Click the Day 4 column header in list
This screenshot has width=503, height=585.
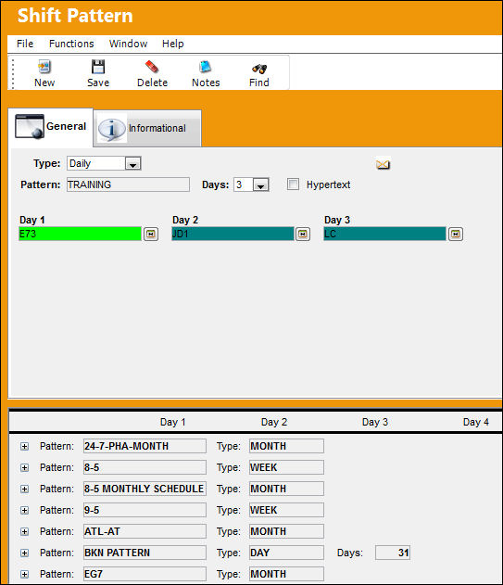point(476,423)
